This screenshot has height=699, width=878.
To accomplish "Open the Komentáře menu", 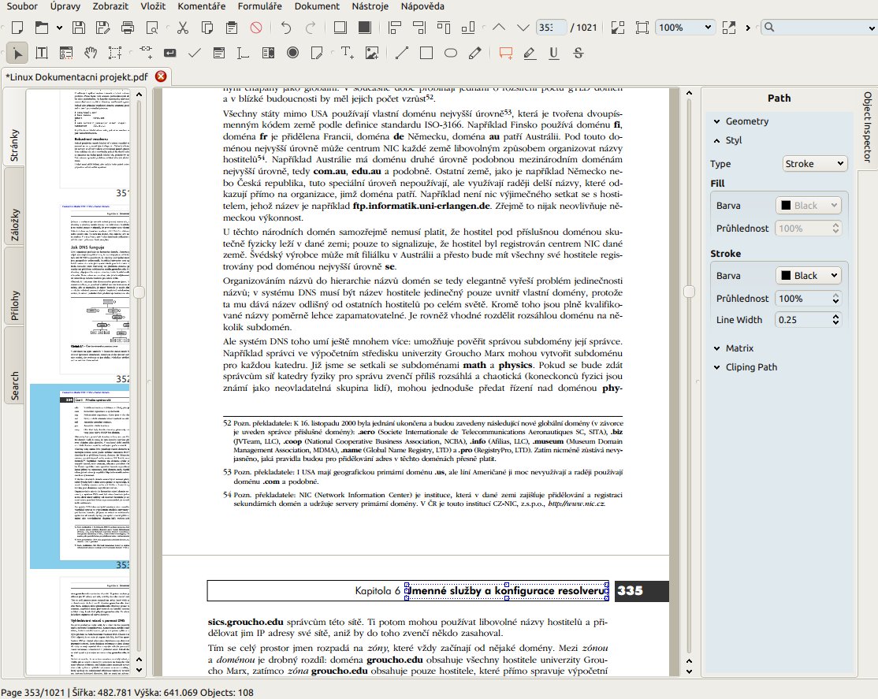I will [202, 6].
